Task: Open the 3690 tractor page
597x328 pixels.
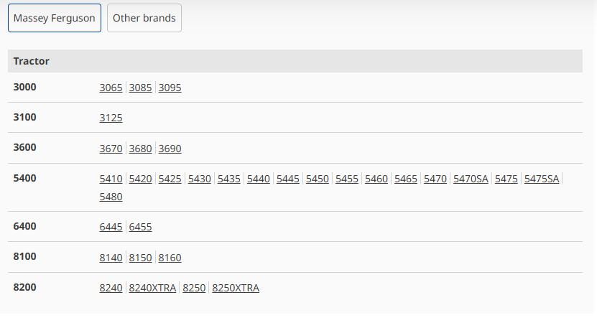Action: coord(170,149)
